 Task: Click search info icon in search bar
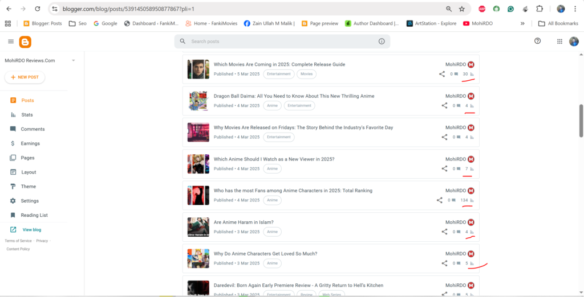[382, 42]
